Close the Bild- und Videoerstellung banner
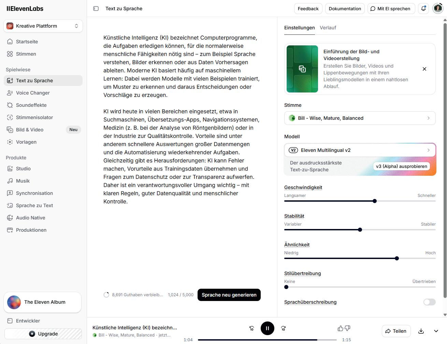This screenshot has height=344, width=447. (424, 69)
